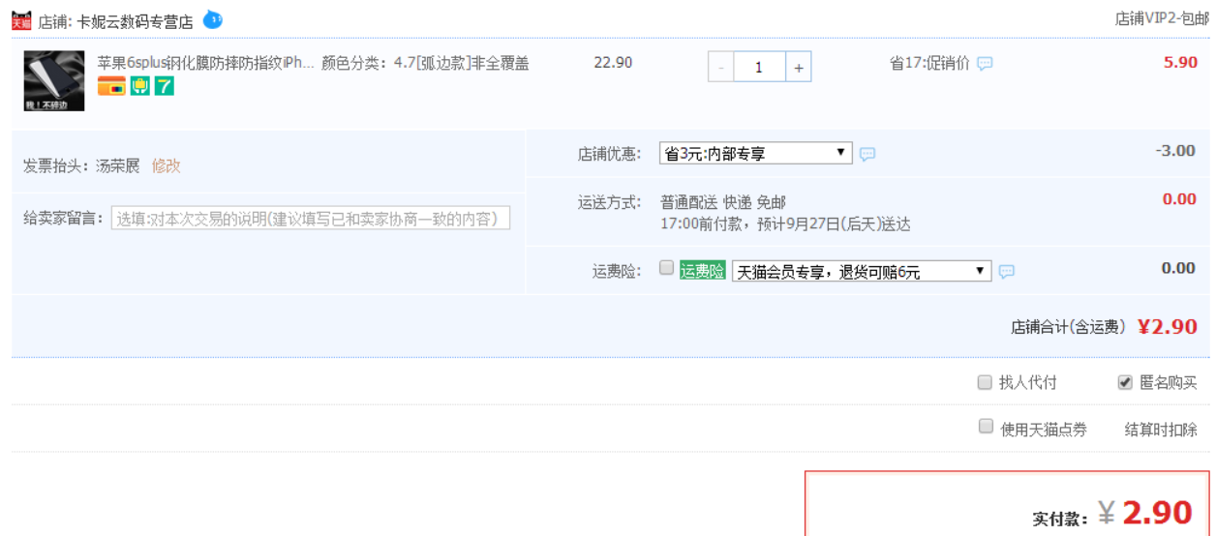The width and height of the screenshot is (1216, 536).
Task: Open the shop discount info bubble icon
Action: pos(867,154)
